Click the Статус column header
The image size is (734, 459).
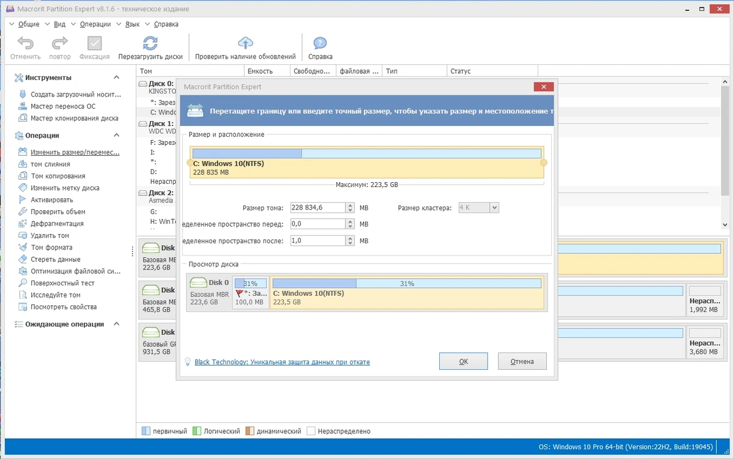tap(492, 71)
